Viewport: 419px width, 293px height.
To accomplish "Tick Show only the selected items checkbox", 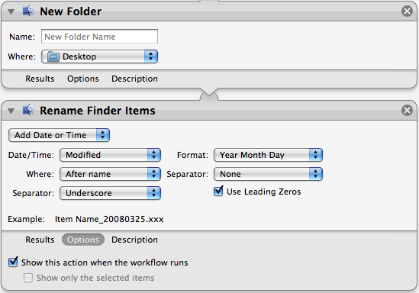I will click(28, 278).
